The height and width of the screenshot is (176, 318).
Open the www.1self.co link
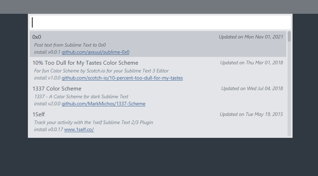pos(79,129)
